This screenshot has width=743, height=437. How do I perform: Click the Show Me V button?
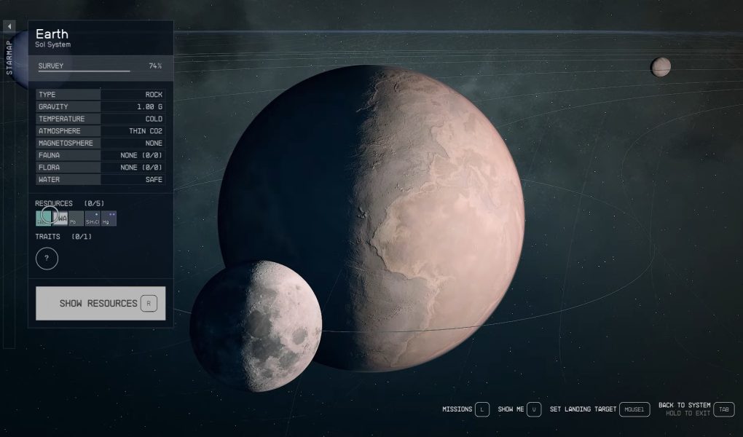click(x=519, y=409)
